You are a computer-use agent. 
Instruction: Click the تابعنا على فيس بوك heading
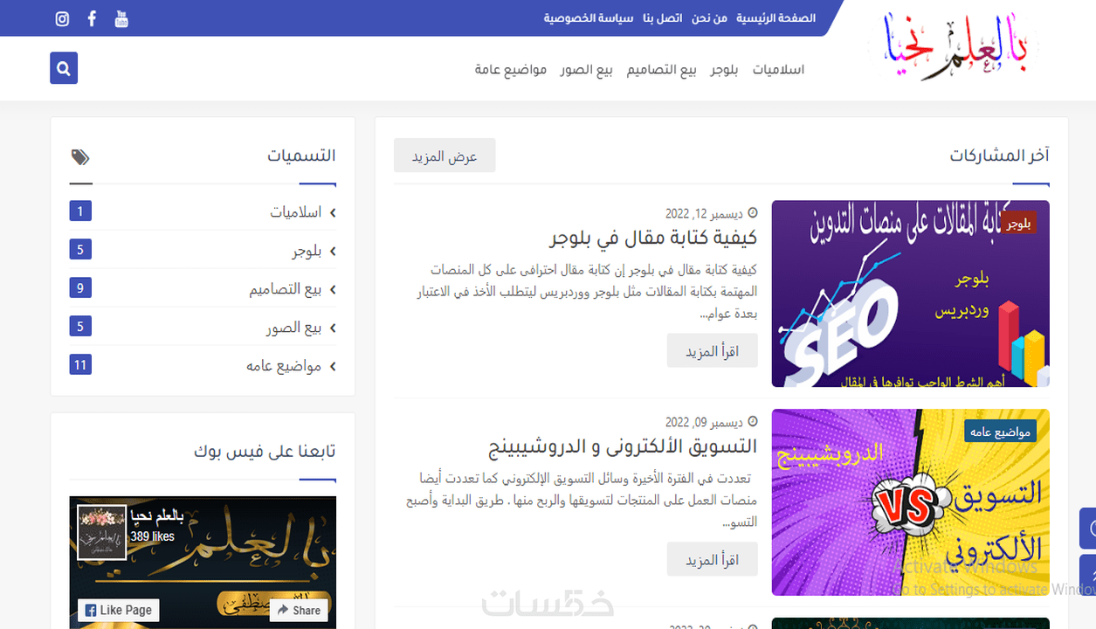tap(265, 451)
